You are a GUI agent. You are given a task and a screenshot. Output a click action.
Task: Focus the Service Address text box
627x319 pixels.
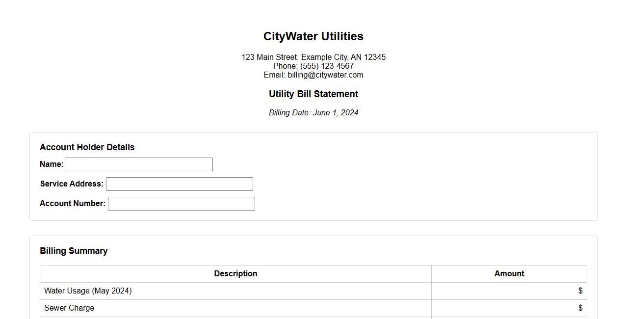(x=180, y=184)
